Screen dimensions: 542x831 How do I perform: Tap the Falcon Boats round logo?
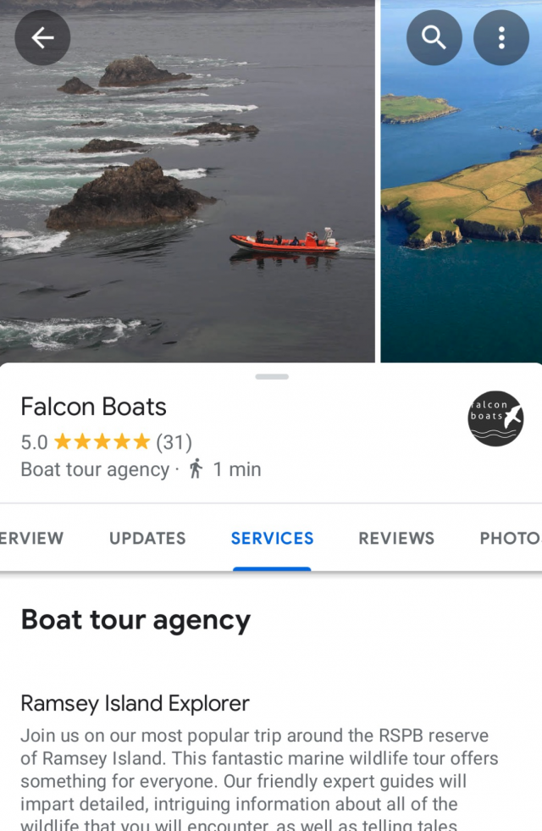pos(495,418)
